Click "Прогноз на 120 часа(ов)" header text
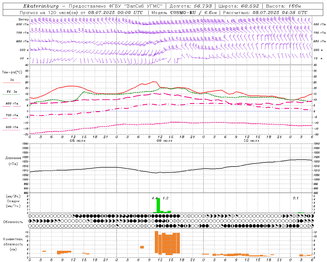Viewport: 327px width, 262px height. pos(49,13)
